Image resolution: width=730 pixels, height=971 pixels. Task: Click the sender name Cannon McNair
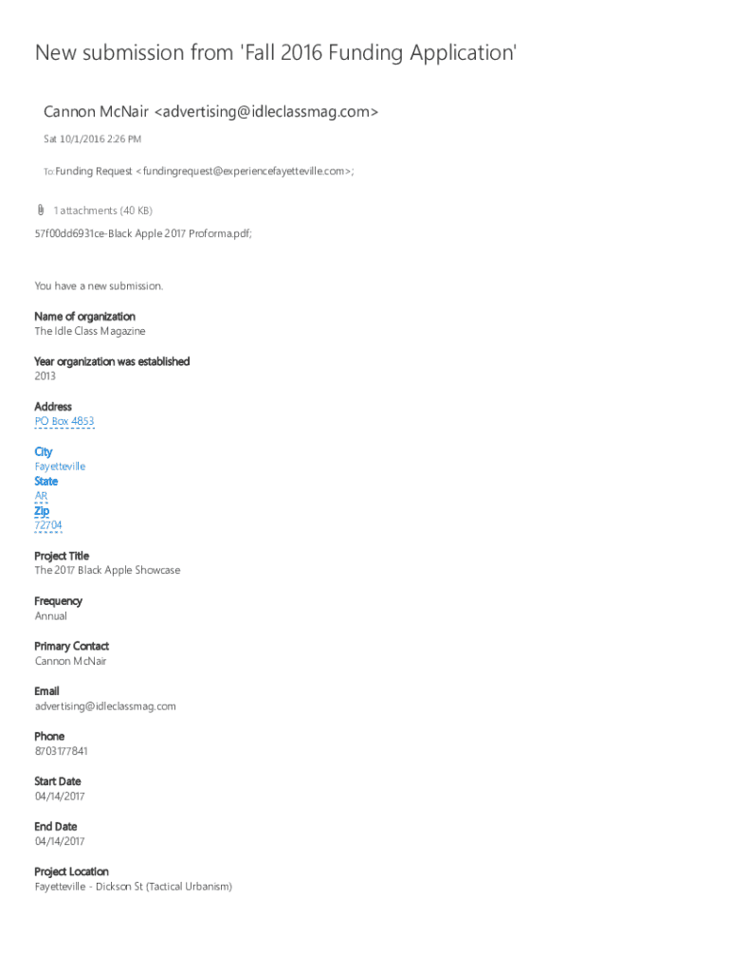(x=96, y=112)
